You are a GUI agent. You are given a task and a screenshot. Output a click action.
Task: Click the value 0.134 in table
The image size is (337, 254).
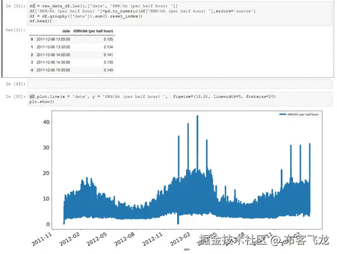pos(108,47)
